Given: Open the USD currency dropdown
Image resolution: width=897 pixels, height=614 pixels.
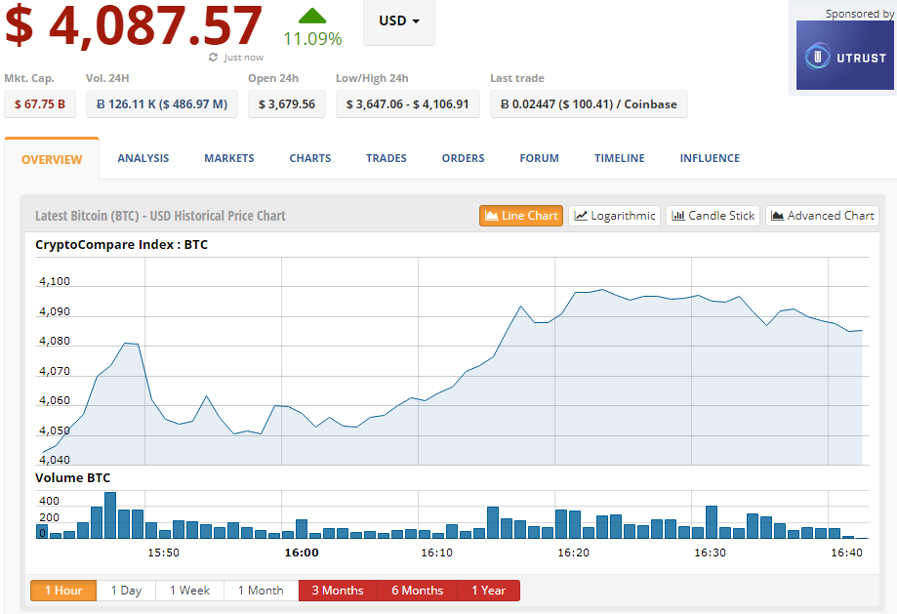Looking at the screenshot, I should coord(398,21).
